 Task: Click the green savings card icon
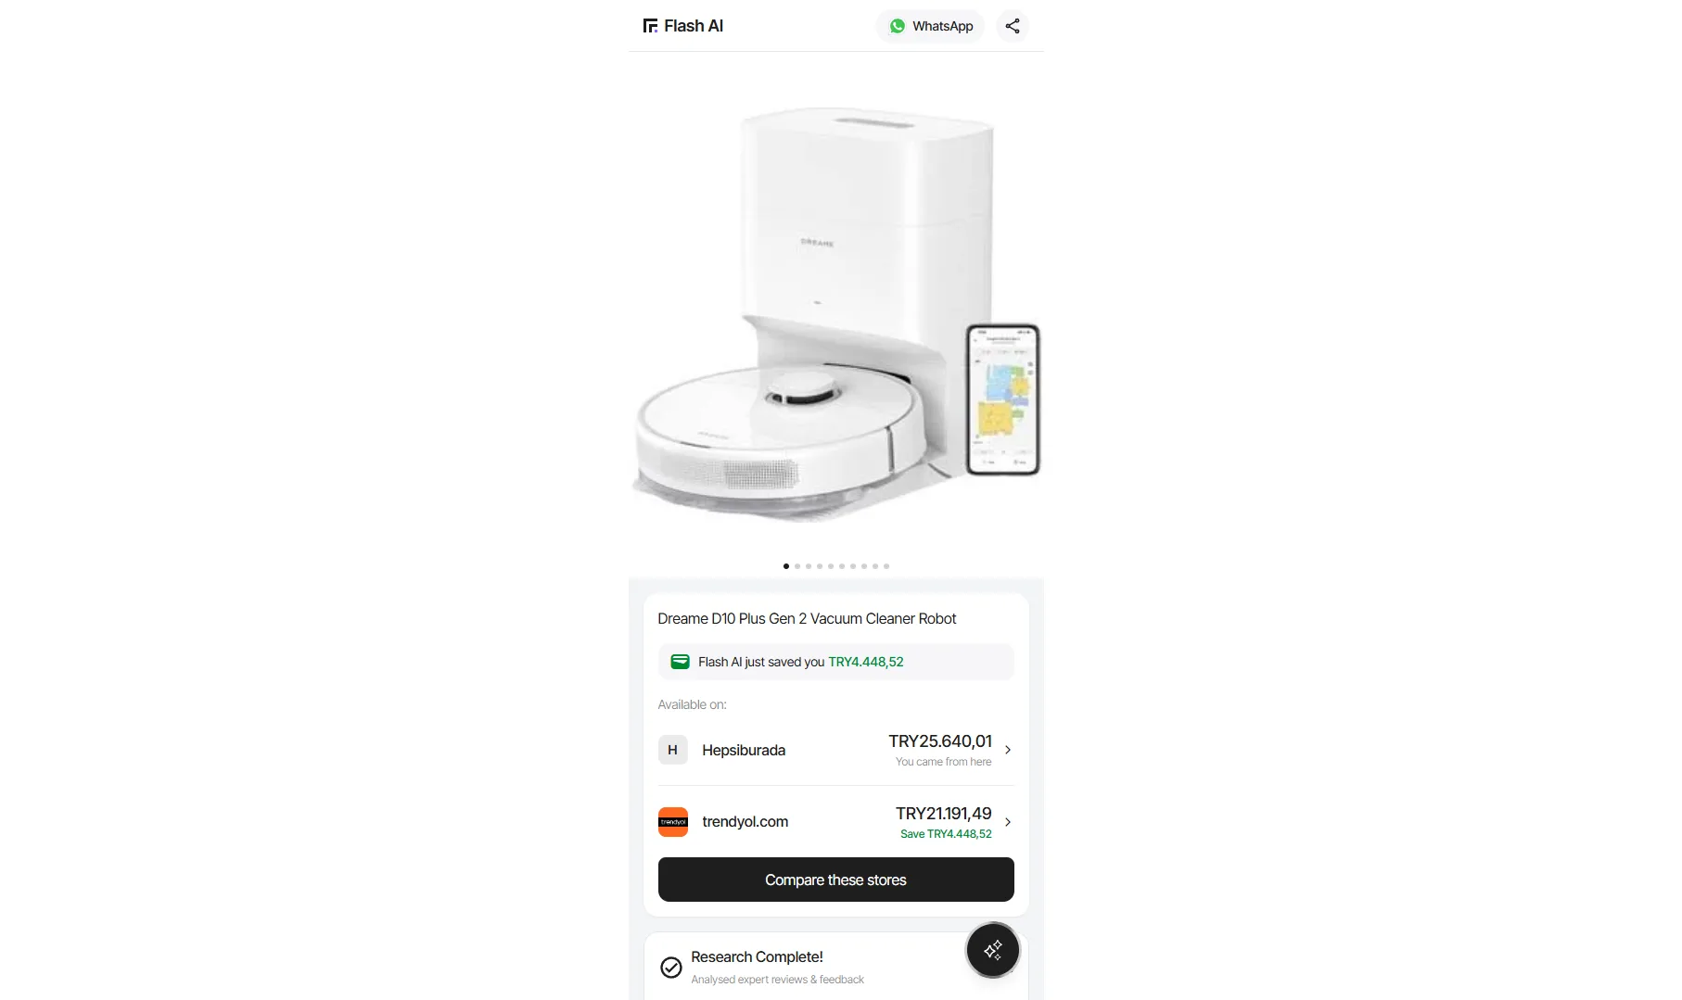pyautogui.click(x=680, y=662)
